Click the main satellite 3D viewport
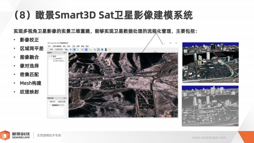Screen dimensions: 254x143 [x=123, y=85]
